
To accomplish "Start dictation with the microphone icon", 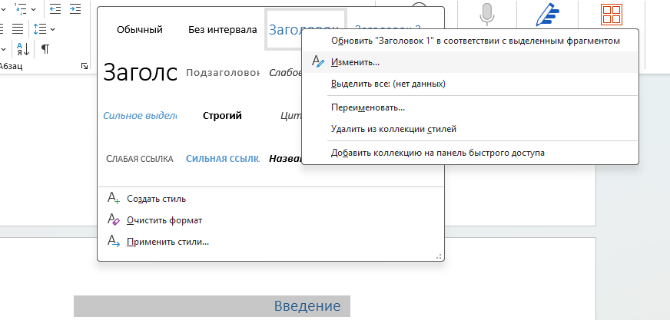I will click(x=486, y=13).
